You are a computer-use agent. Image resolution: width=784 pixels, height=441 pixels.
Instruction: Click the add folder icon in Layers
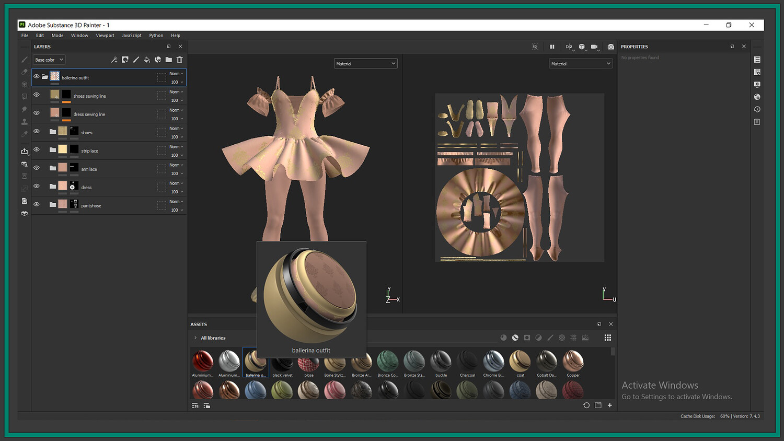pyautogui.click(x=169, y=60)
